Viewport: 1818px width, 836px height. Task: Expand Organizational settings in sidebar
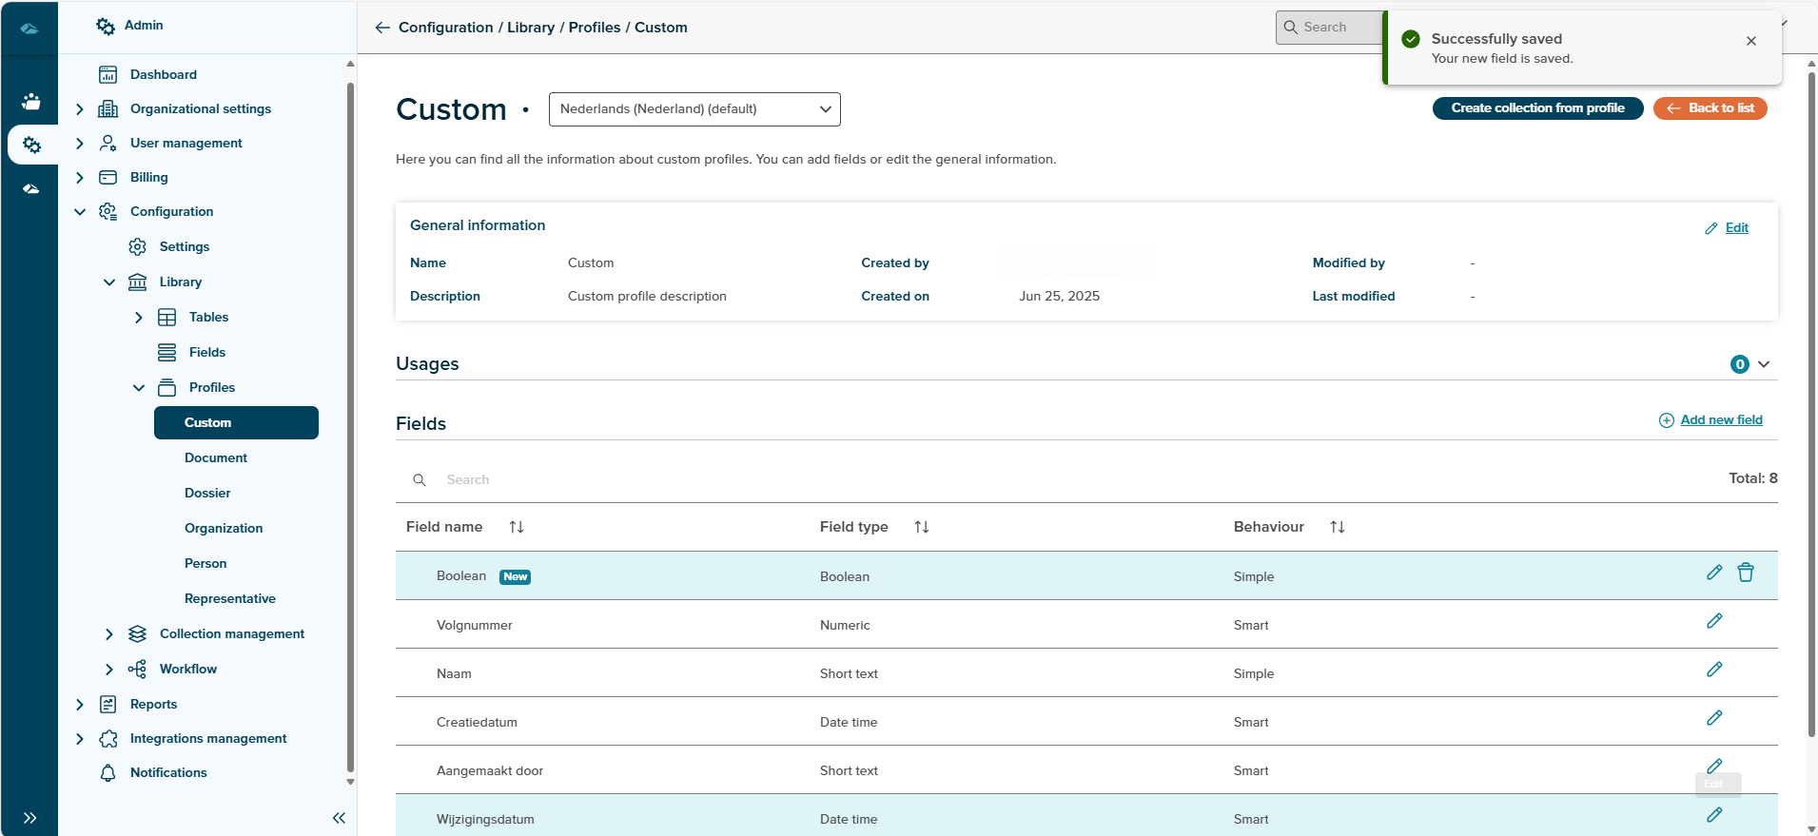click(x=80, y=109)
